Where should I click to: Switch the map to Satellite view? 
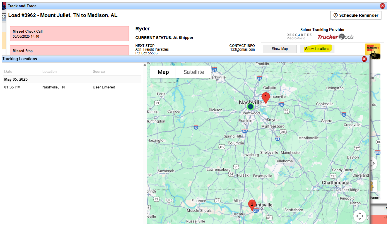pos(194,72)
